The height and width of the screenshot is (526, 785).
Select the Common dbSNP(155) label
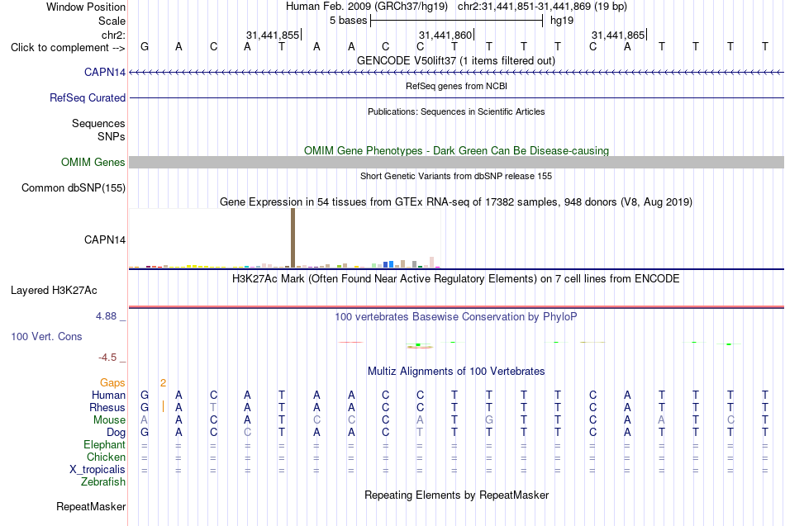(74, 187)
